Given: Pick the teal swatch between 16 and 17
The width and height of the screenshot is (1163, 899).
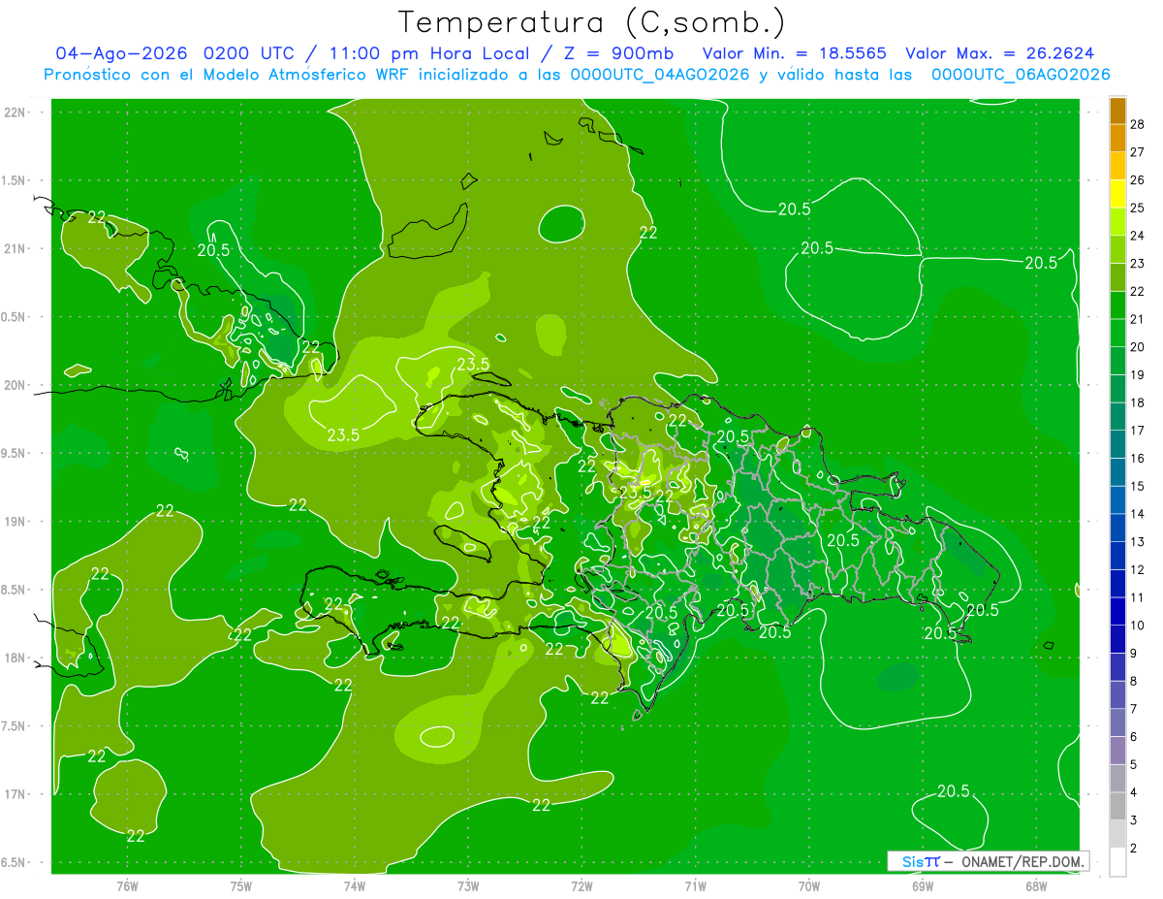Looking at the screenshot, I should click(1117, 445).
